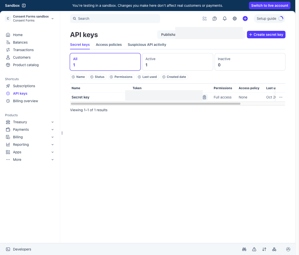Select the Active keys filter card
Viewport: 299px width, 255px height.
pos(178,62)
